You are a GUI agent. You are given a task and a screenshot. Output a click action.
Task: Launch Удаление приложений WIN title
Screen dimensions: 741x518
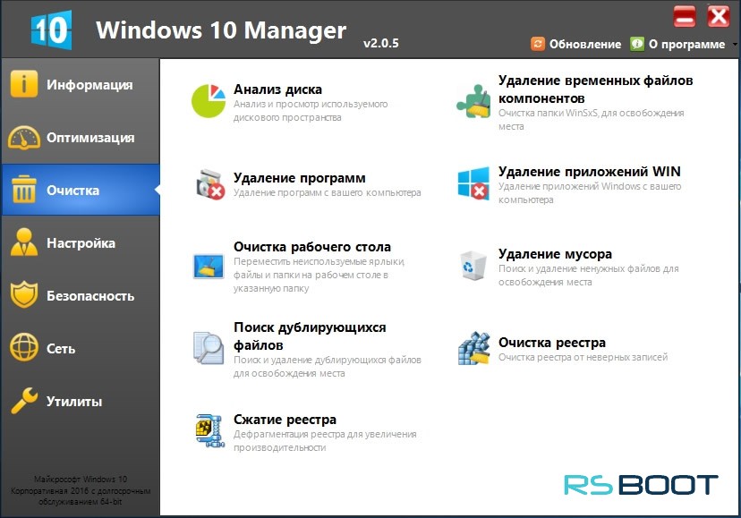pos(589,172)
